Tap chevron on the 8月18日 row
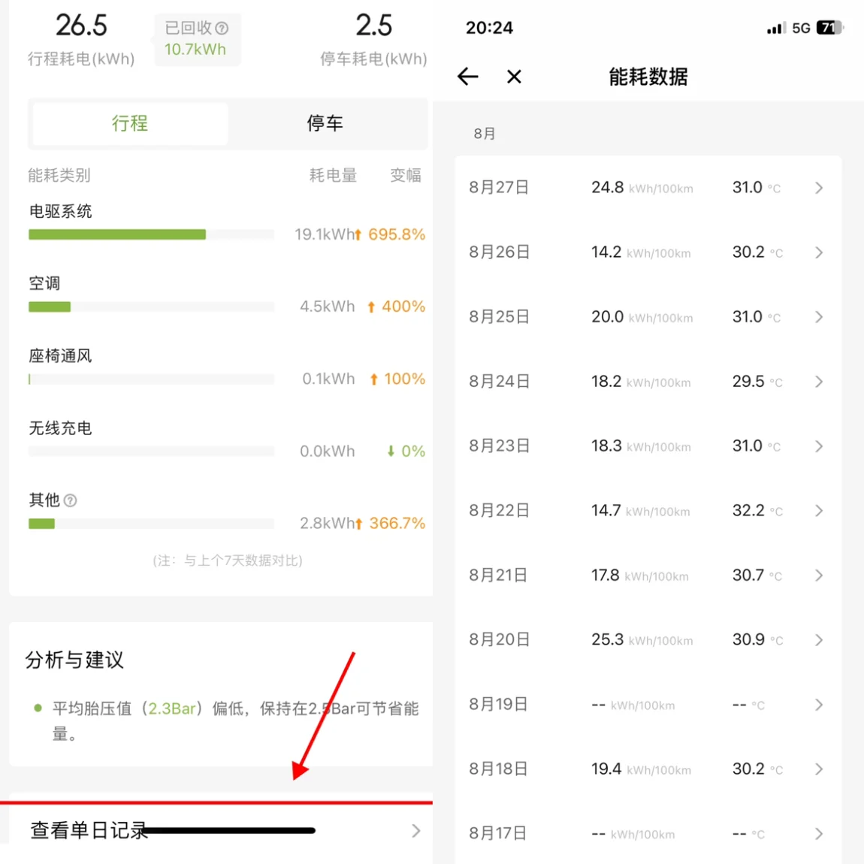Image resolution: width=864 pixels, height=864 pixels. click(819, 769)
